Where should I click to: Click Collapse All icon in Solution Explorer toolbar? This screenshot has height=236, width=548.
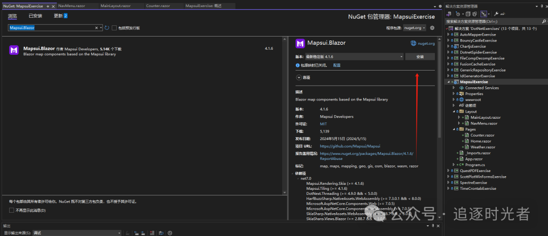coord(467,14)
